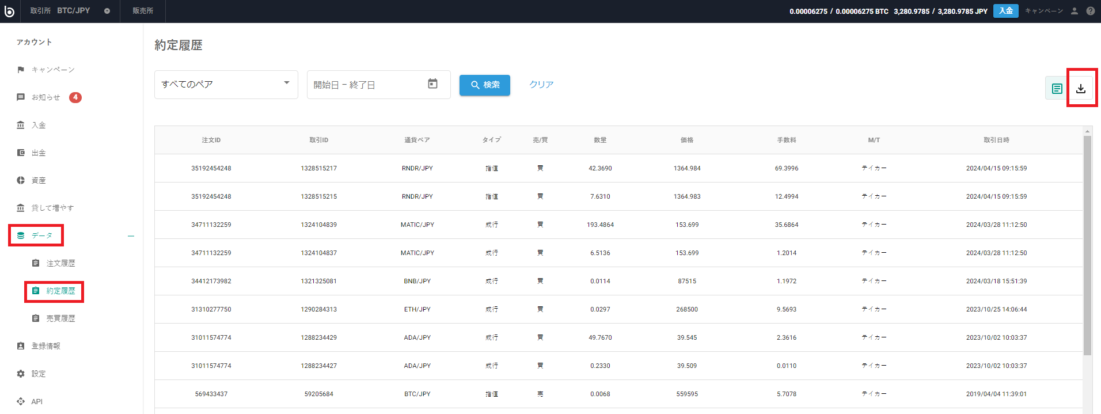
Task: Click the 手数料 column header
Action: tap(787, 140)
